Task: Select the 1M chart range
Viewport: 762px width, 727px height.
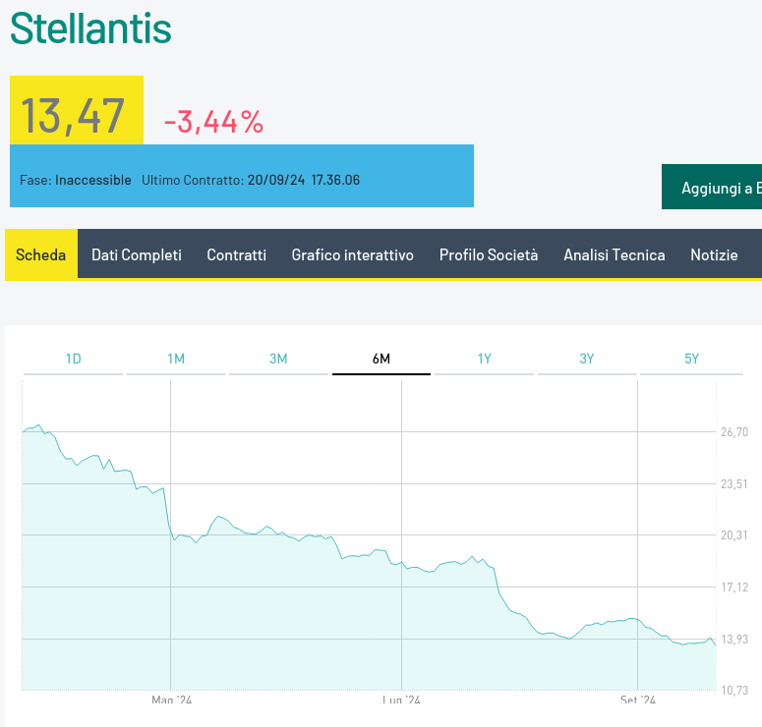Action: pos(176,359)
